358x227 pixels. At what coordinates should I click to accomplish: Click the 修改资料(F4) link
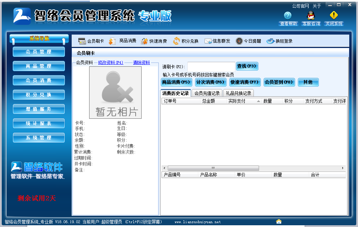click(x=111, y=63)
